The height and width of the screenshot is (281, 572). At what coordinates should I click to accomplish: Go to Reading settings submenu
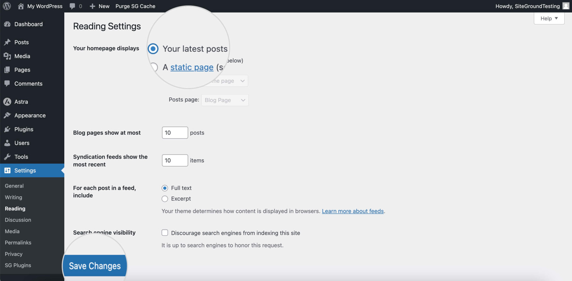[x=15, y=208]
